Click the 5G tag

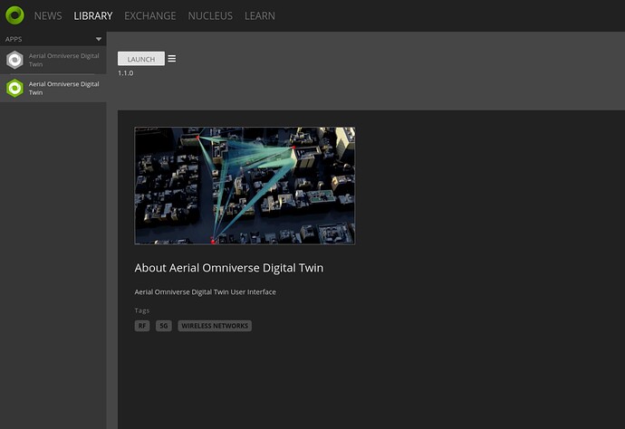(164, 326)
